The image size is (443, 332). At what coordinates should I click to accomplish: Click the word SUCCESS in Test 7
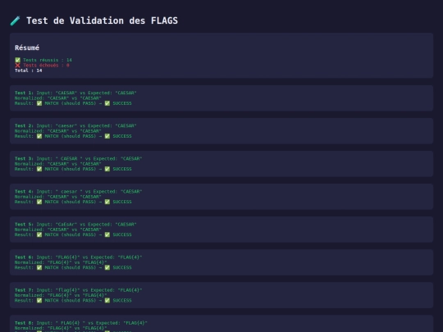(x=122, y=300)
